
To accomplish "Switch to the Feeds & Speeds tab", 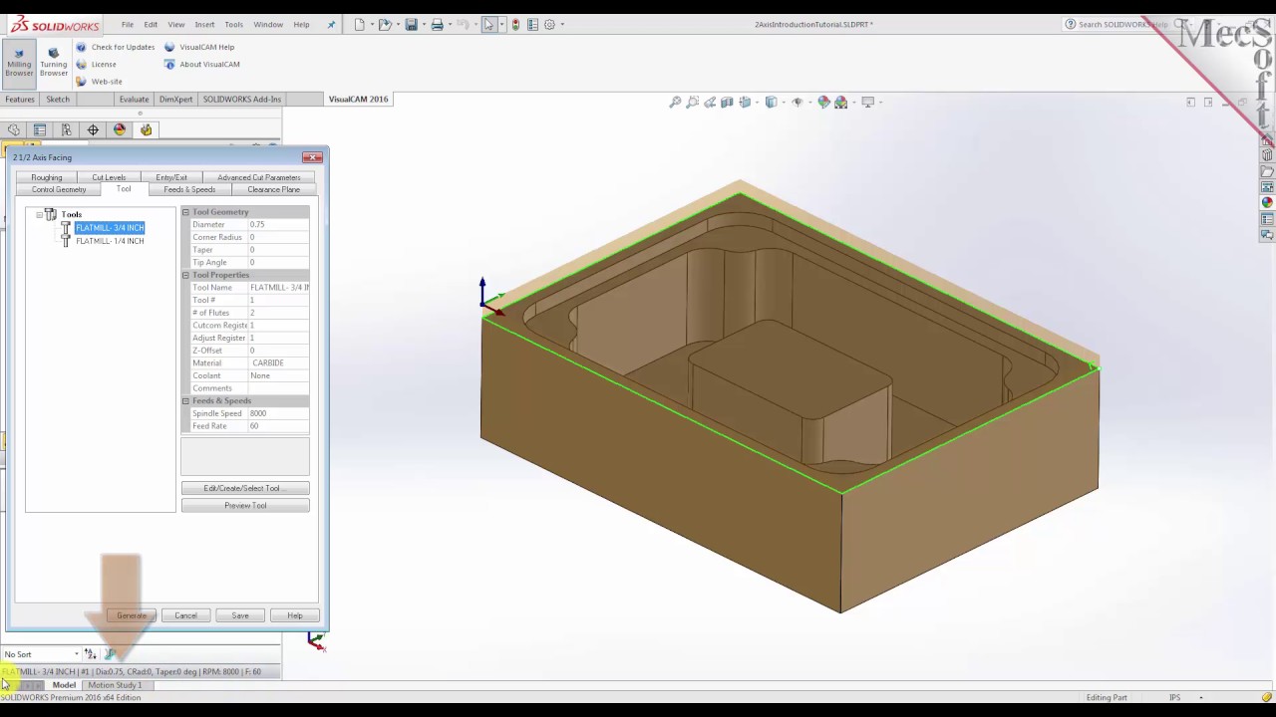I will point(189,189).
